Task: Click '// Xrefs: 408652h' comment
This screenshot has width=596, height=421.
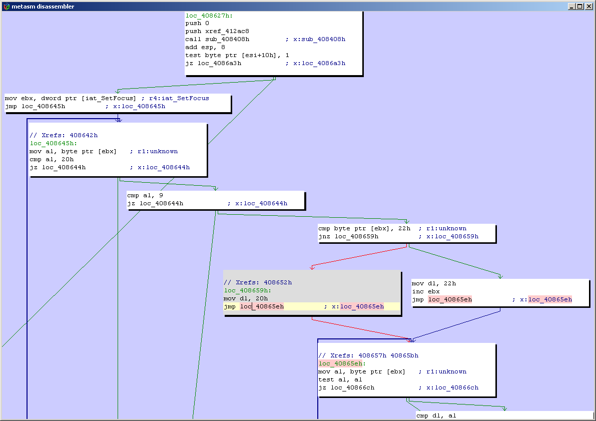Action: pyautogui.click(x=258, y=282)
